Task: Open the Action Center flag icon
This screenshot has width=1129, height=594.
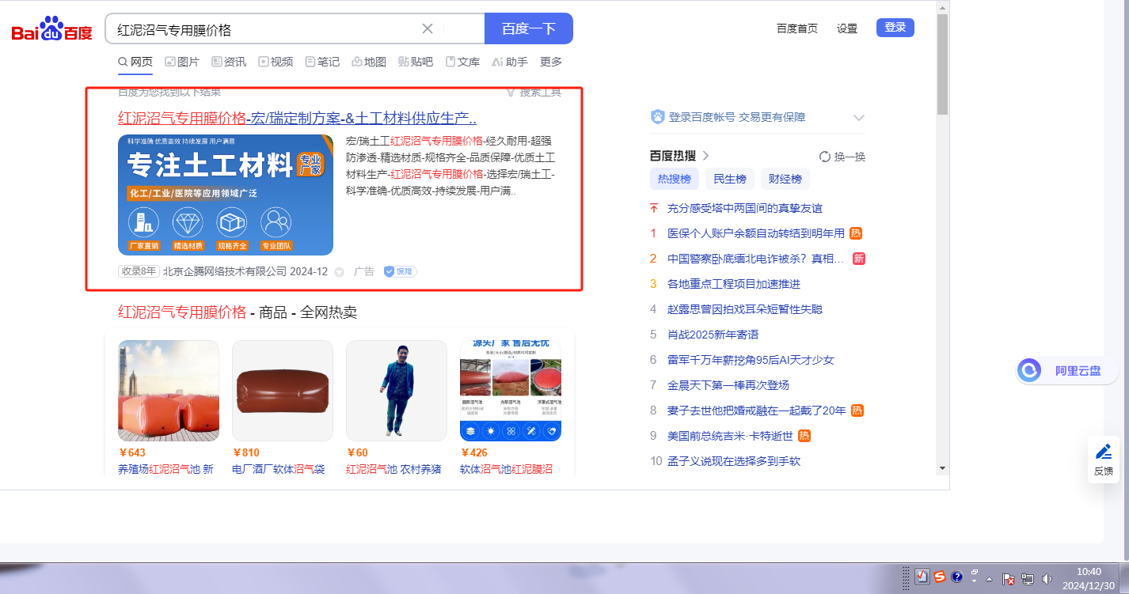Action: click(x=1009, y=578)
